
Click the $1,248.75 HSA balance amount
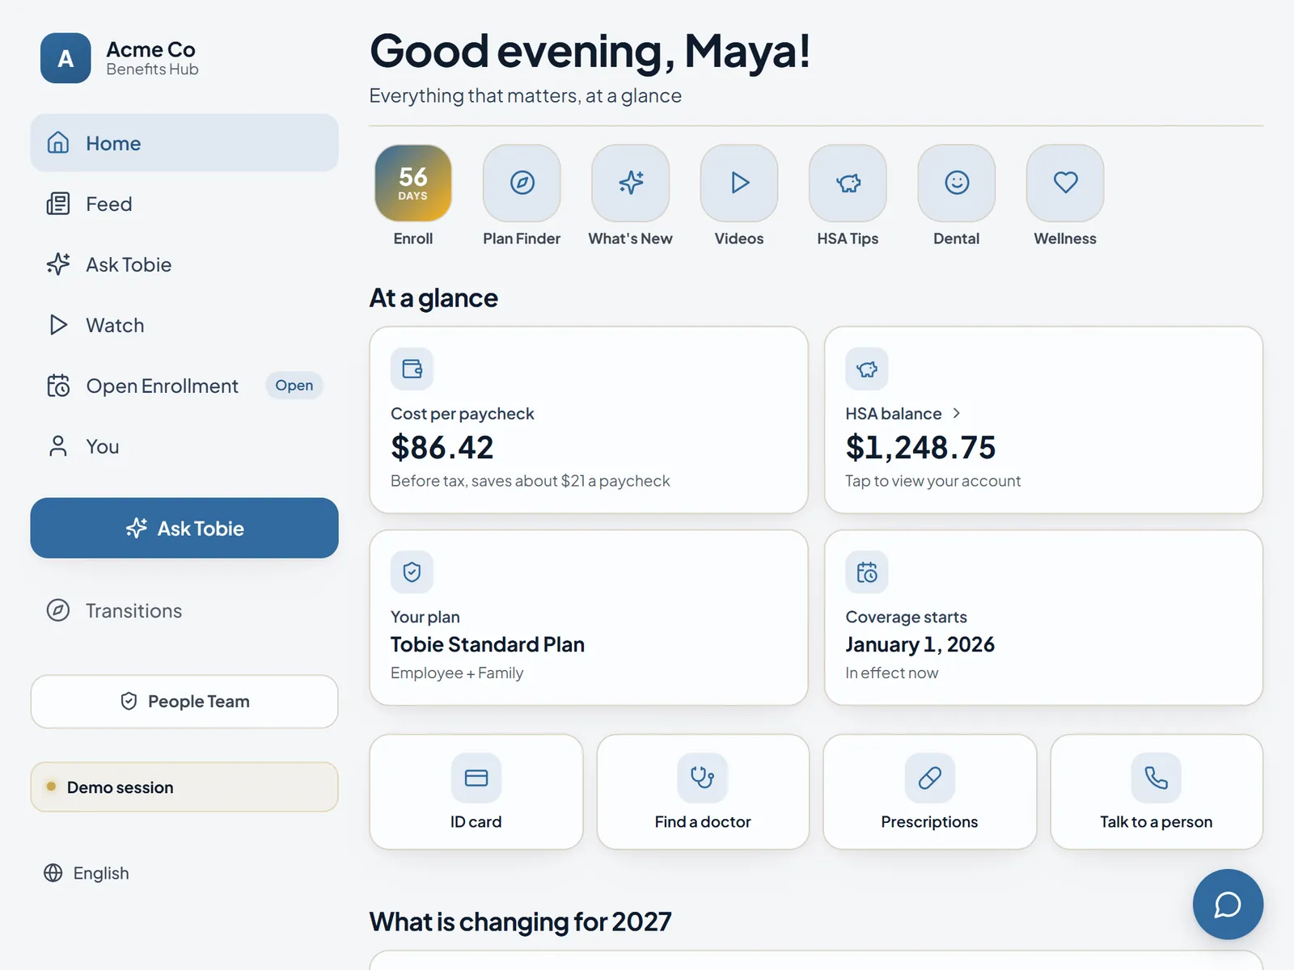coord(920,447)
